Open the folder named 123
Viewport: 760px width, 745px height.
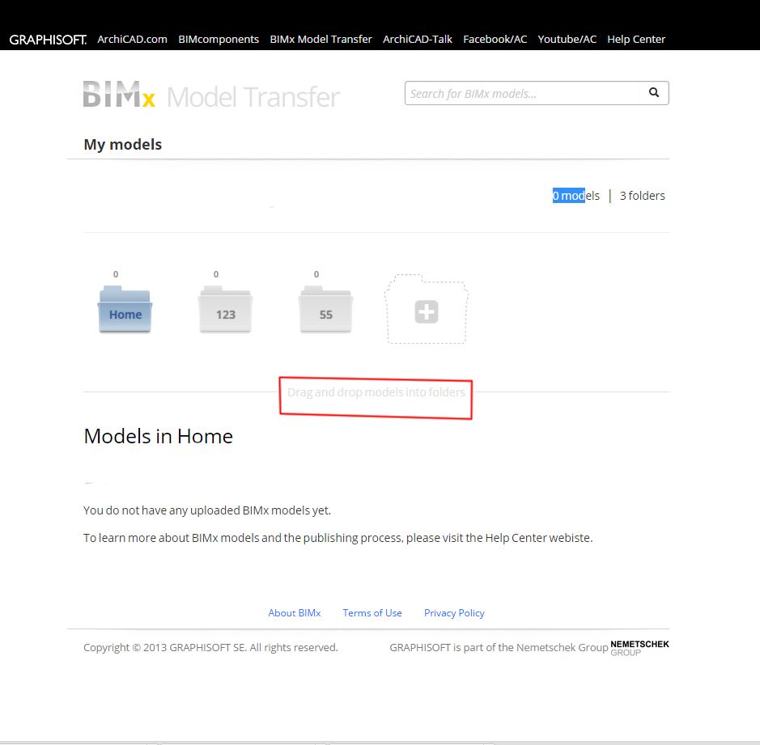tap(225, 309)
